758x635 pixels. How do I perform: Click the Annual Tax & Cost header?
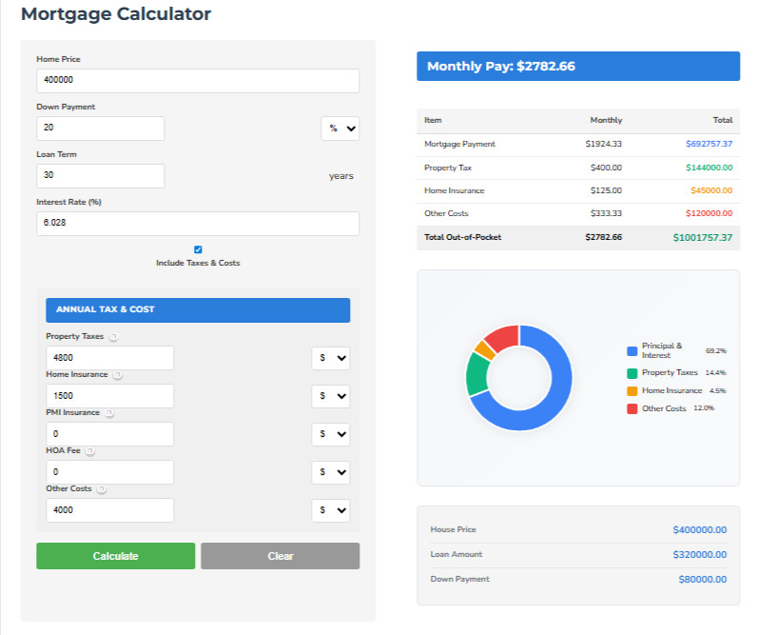point(198,309)
